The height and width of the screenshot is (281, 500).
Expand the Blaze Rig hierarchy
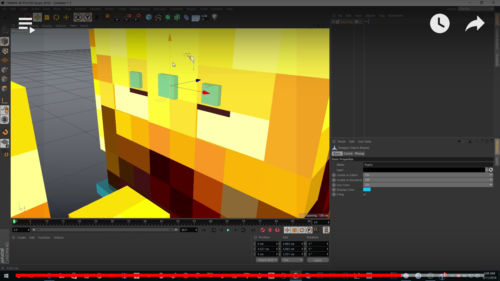point(333,22)
